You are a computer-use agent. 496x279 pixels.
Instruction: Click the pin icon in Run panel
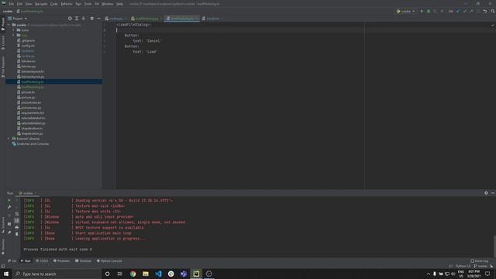[9, 232]
